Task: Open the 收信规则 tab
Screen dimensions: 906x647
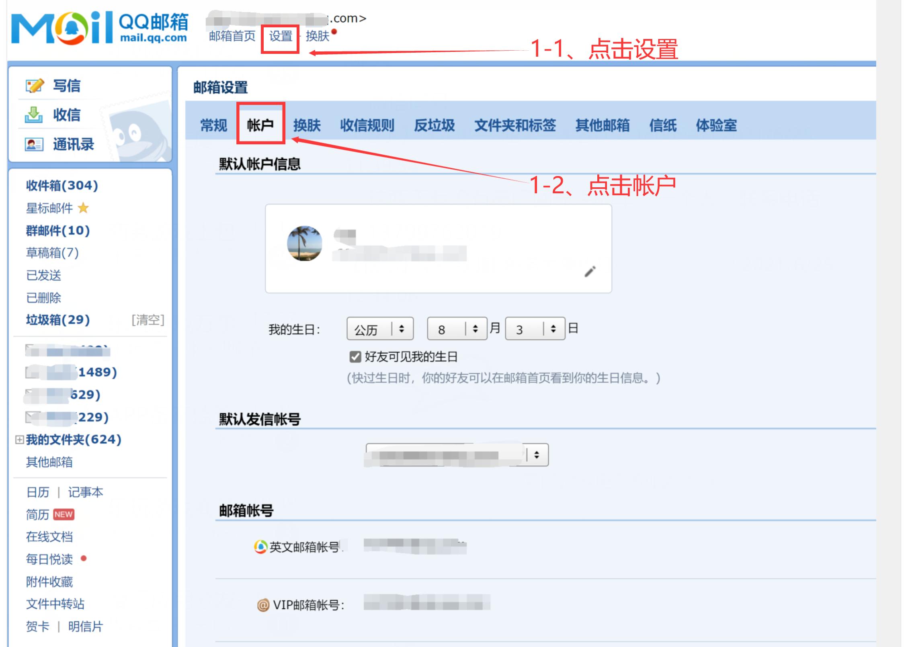Action: click(368, 125)
